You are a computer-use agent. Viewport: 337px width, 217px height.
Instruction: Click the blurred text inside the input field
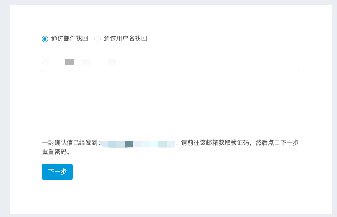coord(87,62)
